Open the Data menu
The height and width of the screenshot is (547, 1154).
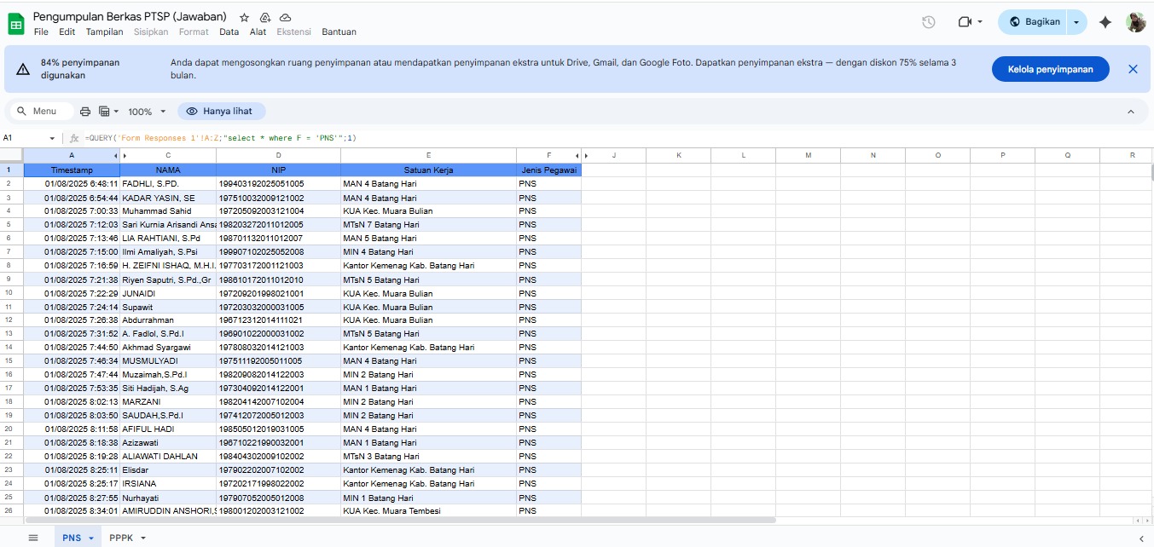pos(229,32)
